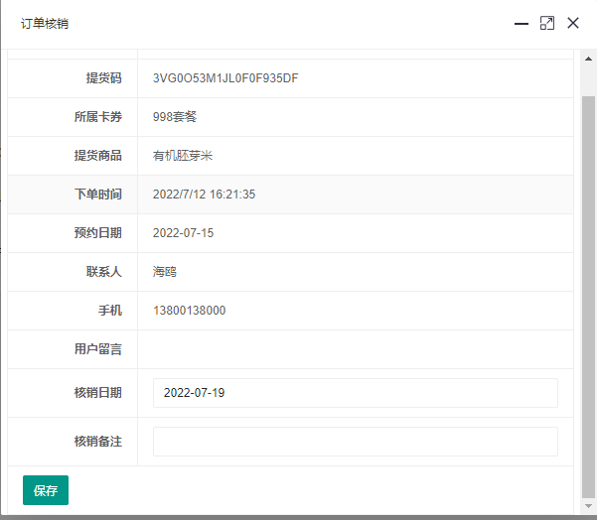This screenshot has height=520, width=597.
Task: Click the 核销日期 field label
Action: point(97,393)
